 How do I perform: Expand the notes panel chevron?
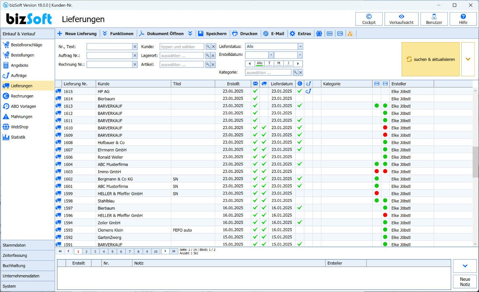point(465,266)
